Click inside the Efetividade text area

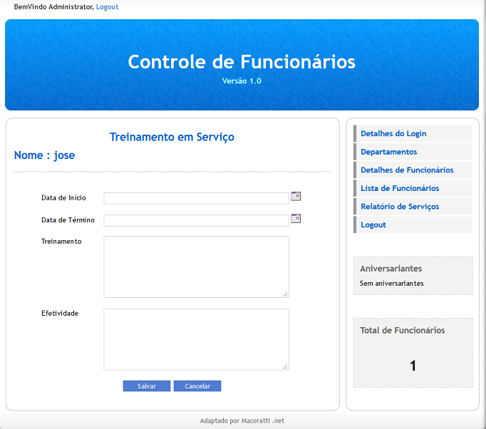point(196,339)
